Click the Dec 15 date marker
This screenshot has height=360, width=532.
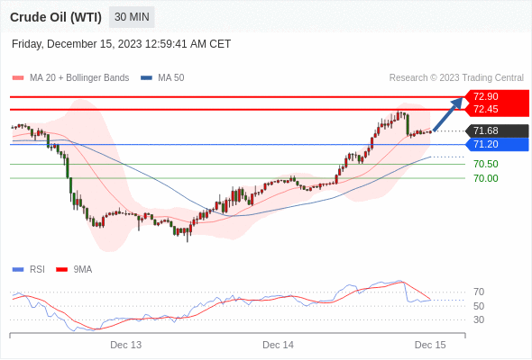coord(430,345)
